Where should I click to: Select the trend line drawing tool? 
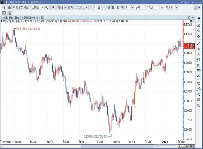199,43
